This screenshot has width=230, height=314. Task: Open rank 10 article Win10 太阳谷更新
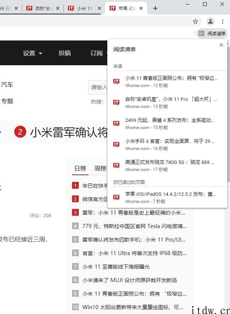pyautogui.click(x=132, y=307)
